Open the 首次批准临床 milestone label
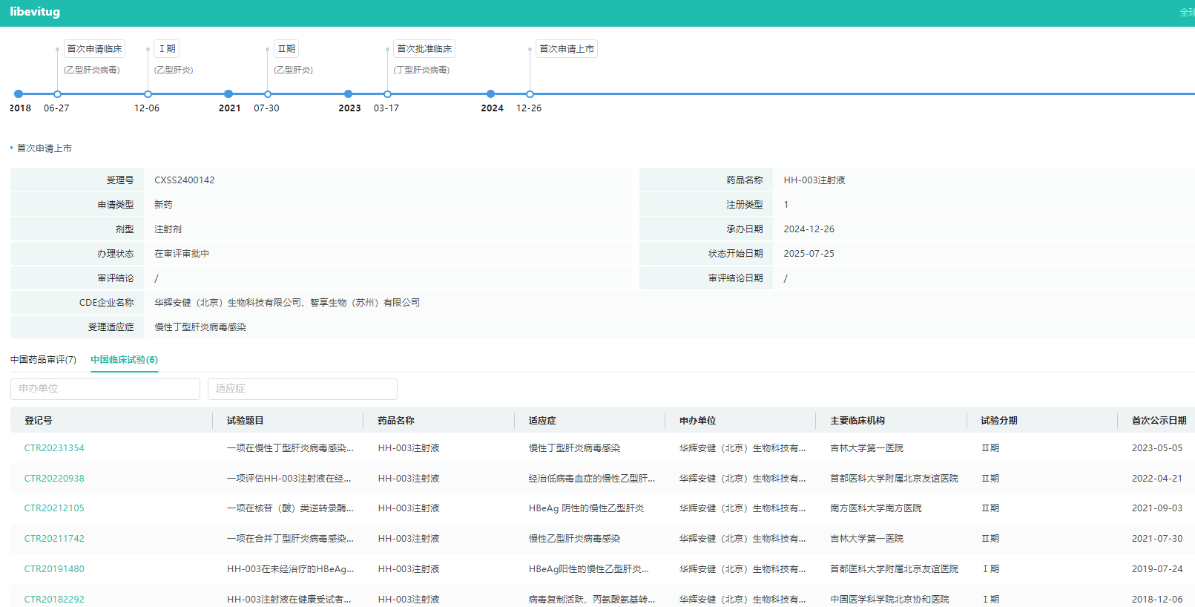This screenshot has width=1195, height=607. 424,49
